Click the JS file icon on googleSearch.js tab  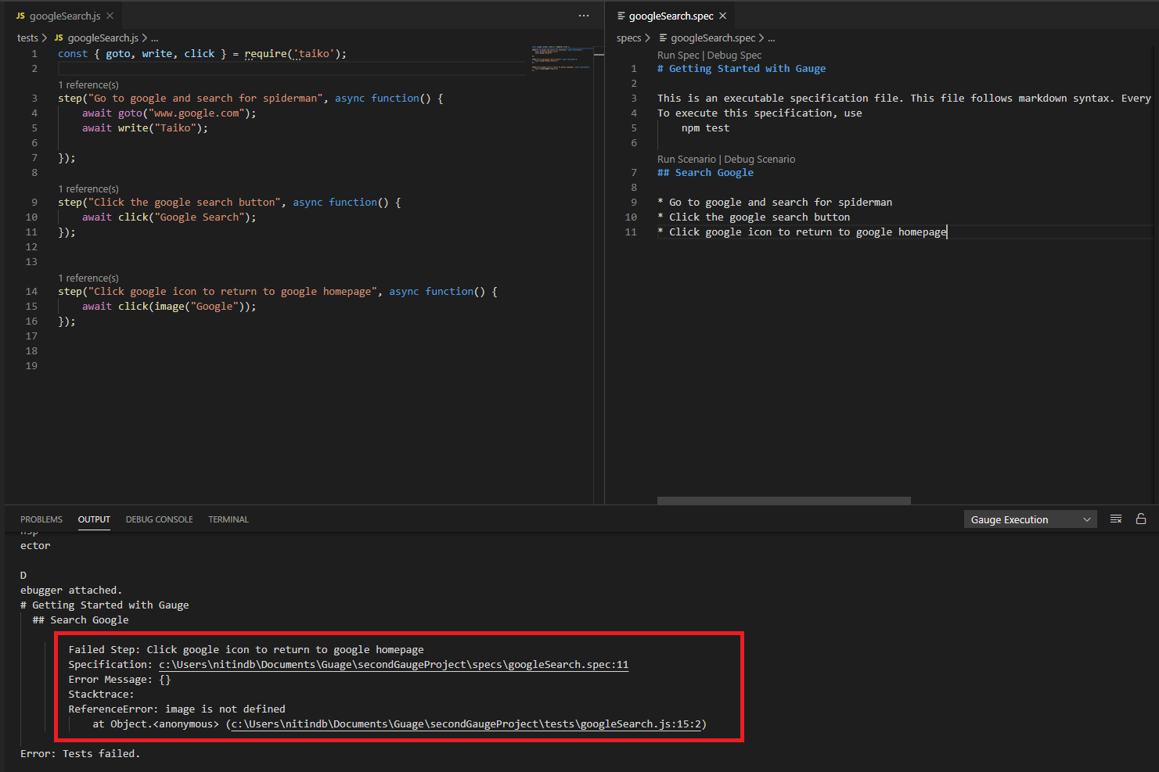click(x=22, y=15)
